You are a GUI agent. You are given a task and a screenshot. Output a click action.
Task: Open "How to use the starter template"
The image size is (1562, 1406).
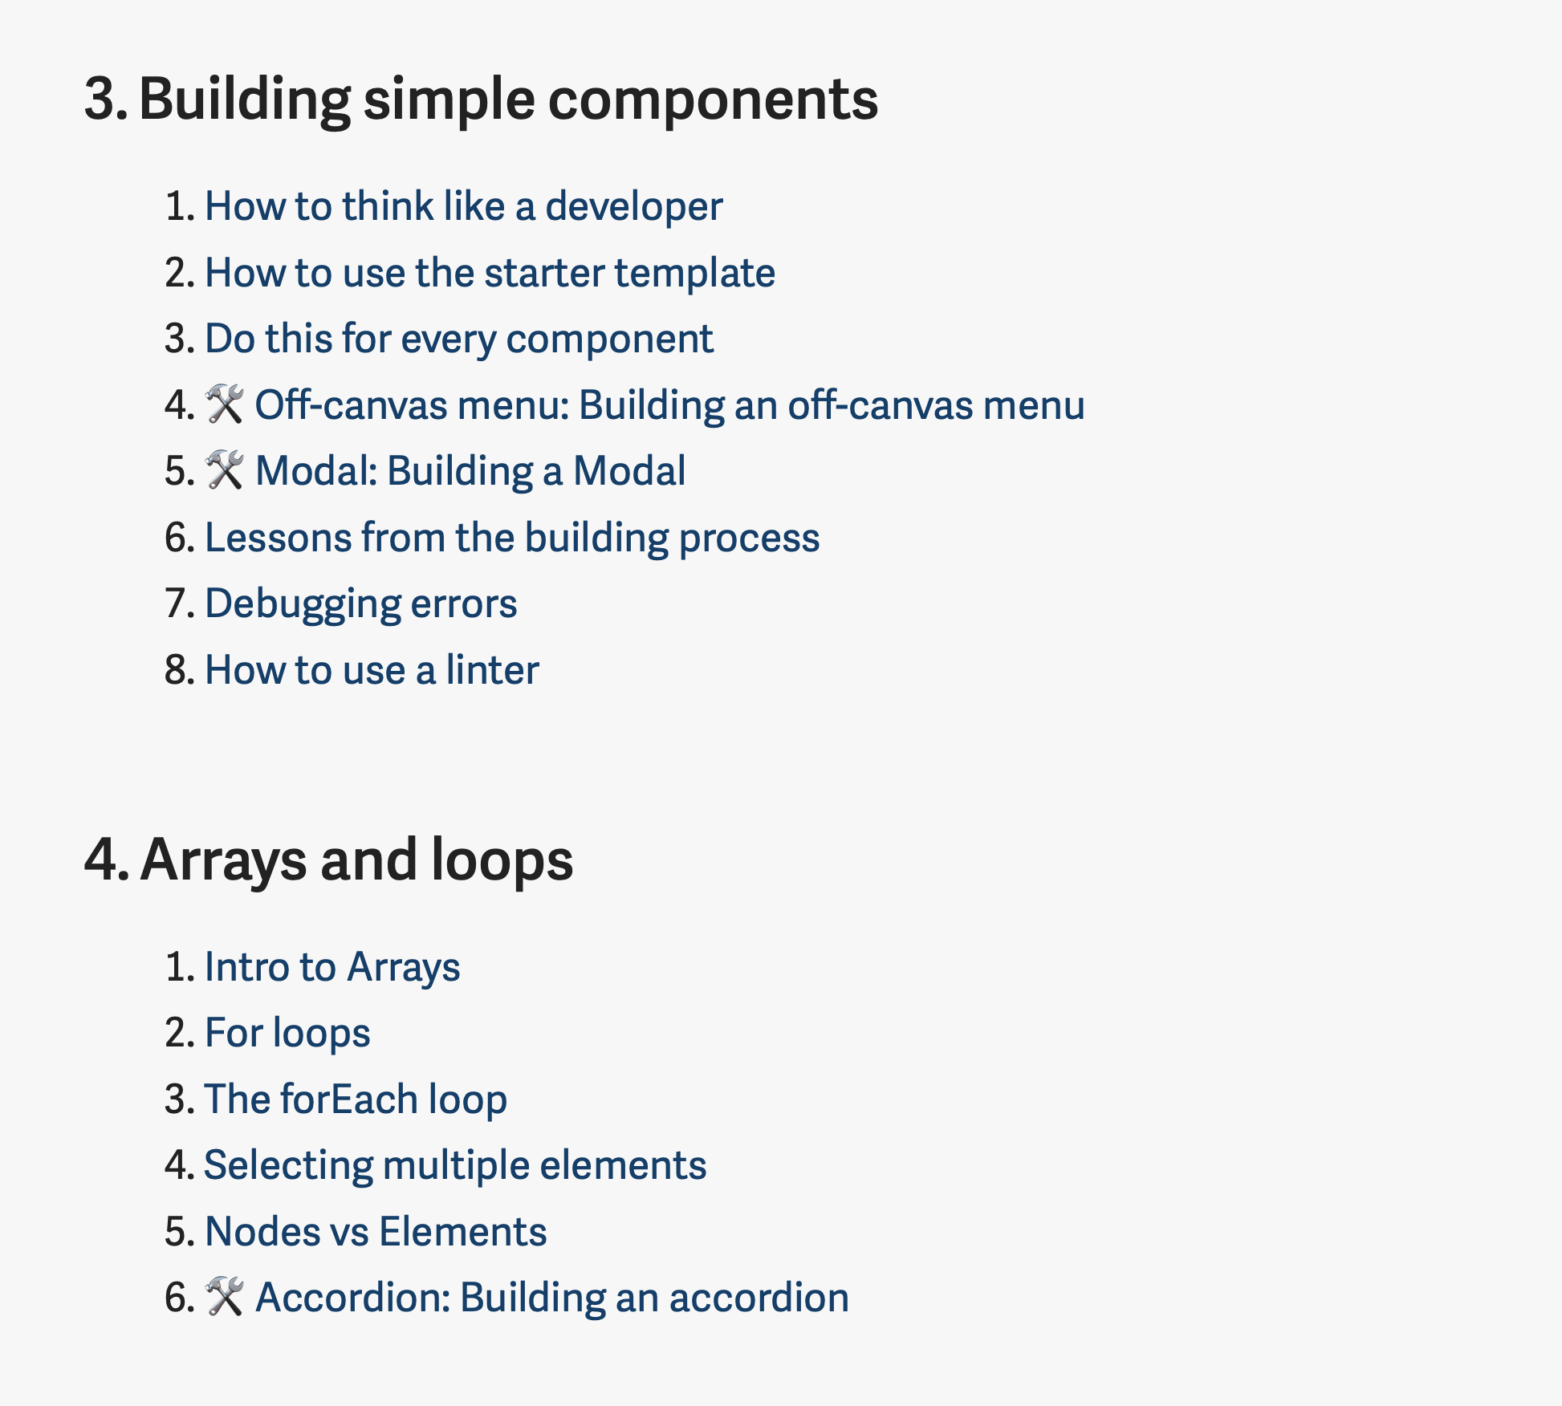click(x=490, y=273)
